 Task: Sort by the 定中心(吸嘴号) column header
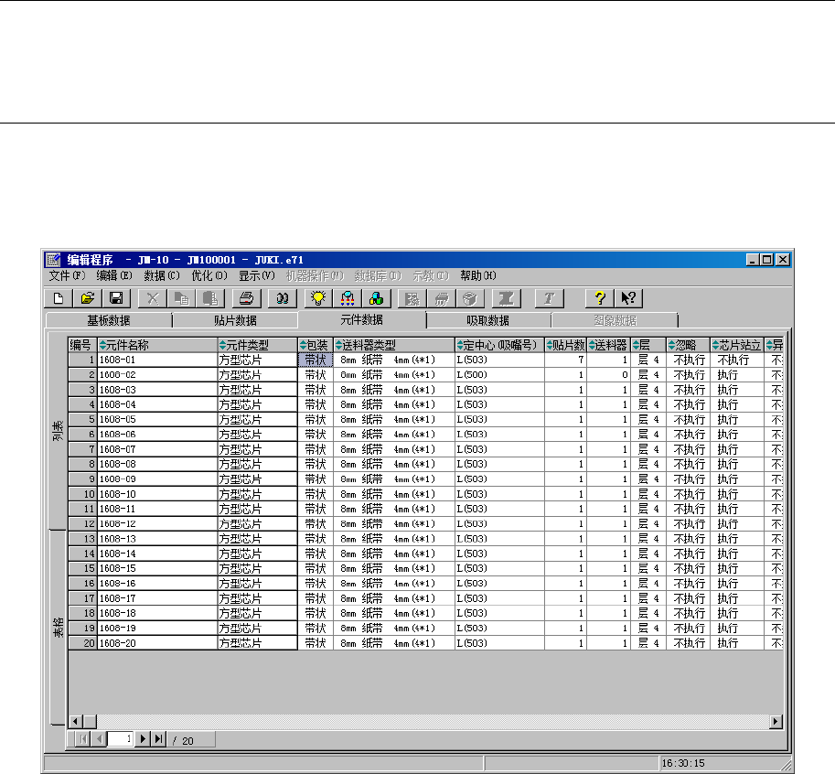tap(499, 345)
